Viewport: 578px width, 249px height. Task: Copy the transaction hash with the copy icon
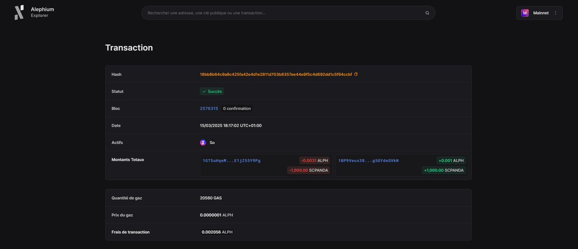click(356, 74)
